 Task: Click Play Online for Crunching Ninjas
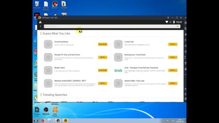click(x=103, y=44)
